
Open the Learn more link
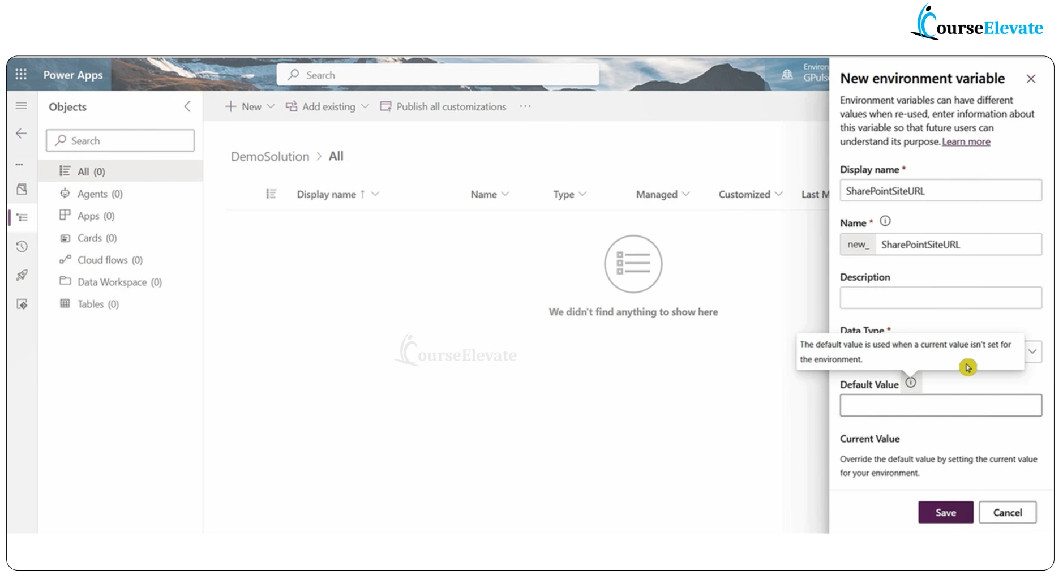[x=966, y=141]
